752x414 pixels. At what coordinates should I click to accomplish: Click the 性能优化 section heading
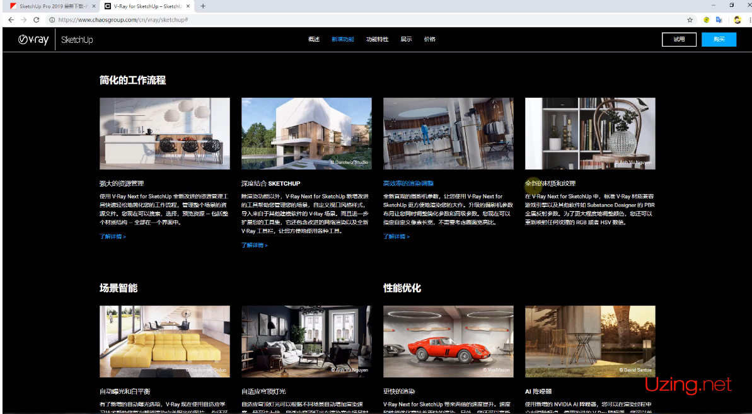[402, 288]
